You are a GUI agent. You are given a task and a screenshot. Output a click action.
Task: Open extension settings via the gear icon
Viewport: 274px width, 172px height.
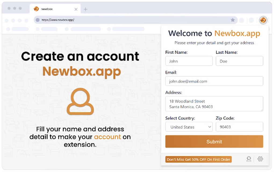(x=259, y=159)
